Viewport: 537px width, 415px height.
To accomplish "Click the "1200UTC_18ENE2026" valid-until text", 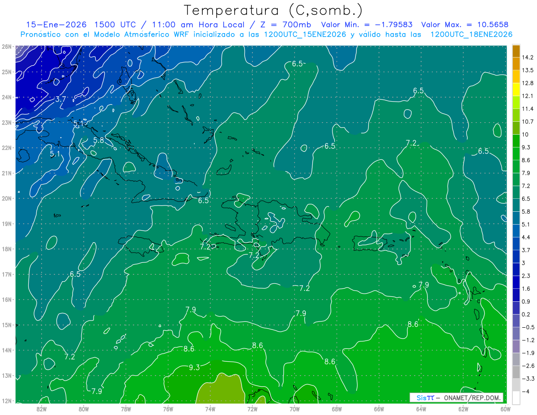I will click(471, 34).
